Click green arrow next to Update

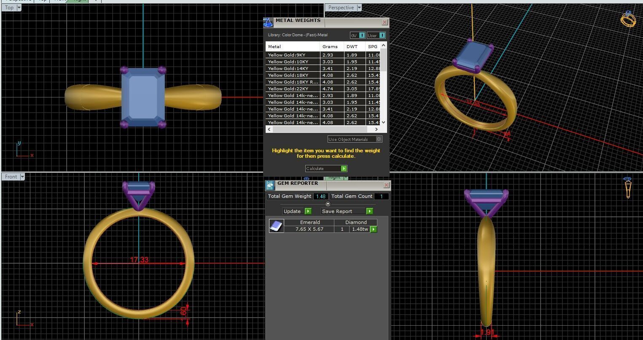pos(308,211)
